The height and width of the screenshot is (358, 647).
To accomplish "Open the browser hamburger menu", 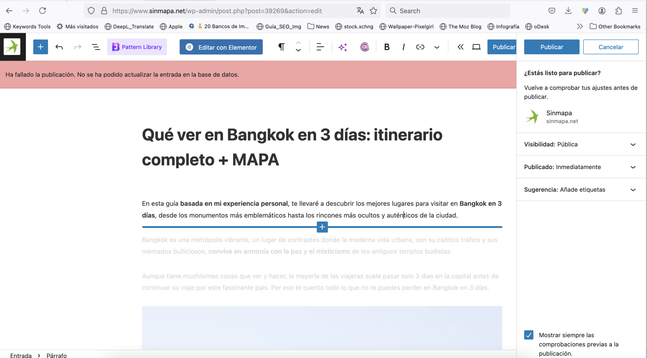I will 635,11.
